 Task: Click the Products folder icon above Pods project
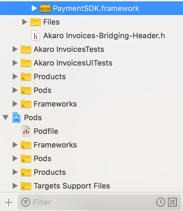click(x=26, y=76)
